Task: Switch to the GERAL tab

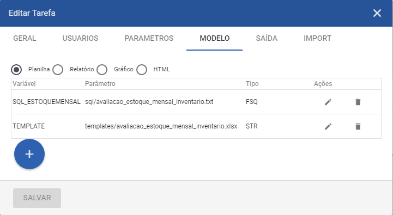Action: click(x=25, y=38)
